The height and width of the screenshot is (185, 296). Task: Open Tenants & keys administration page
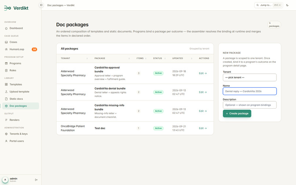21,134
